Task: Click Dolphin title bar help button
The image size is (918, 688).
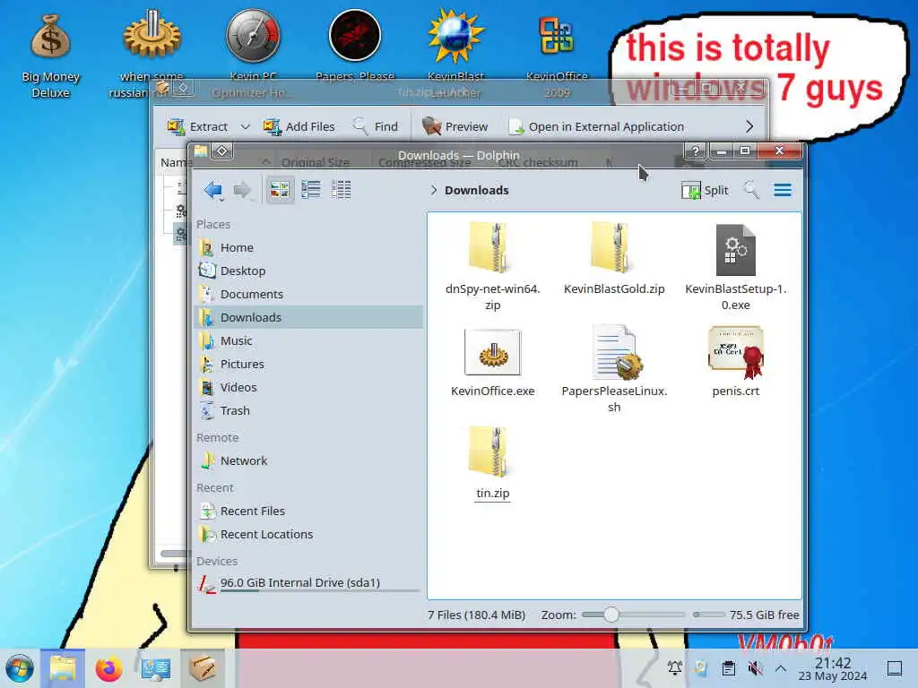Action: pyautogui.click(x=695, y=150)
